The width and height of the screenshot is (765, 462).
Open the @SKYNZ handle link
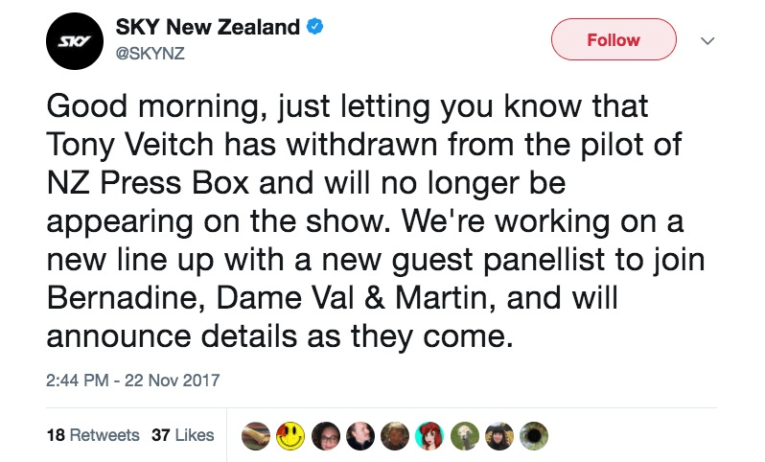150,53
